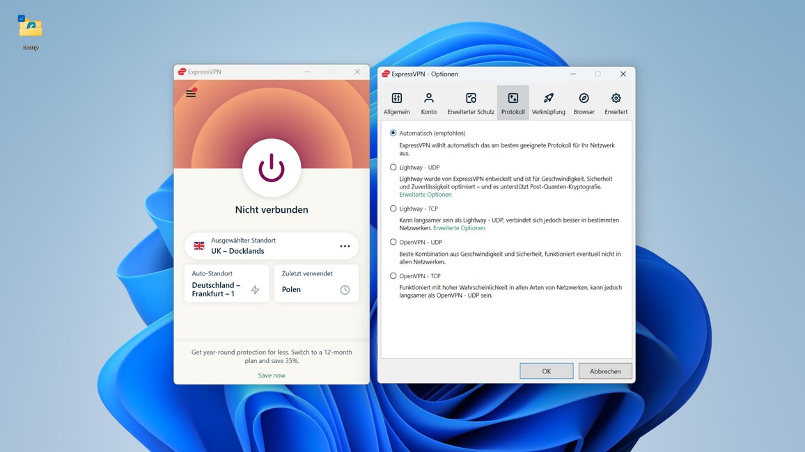This screenshot has width=805, height=452.
Task: Select Lightway - UDP protocol
Action: 391,167
